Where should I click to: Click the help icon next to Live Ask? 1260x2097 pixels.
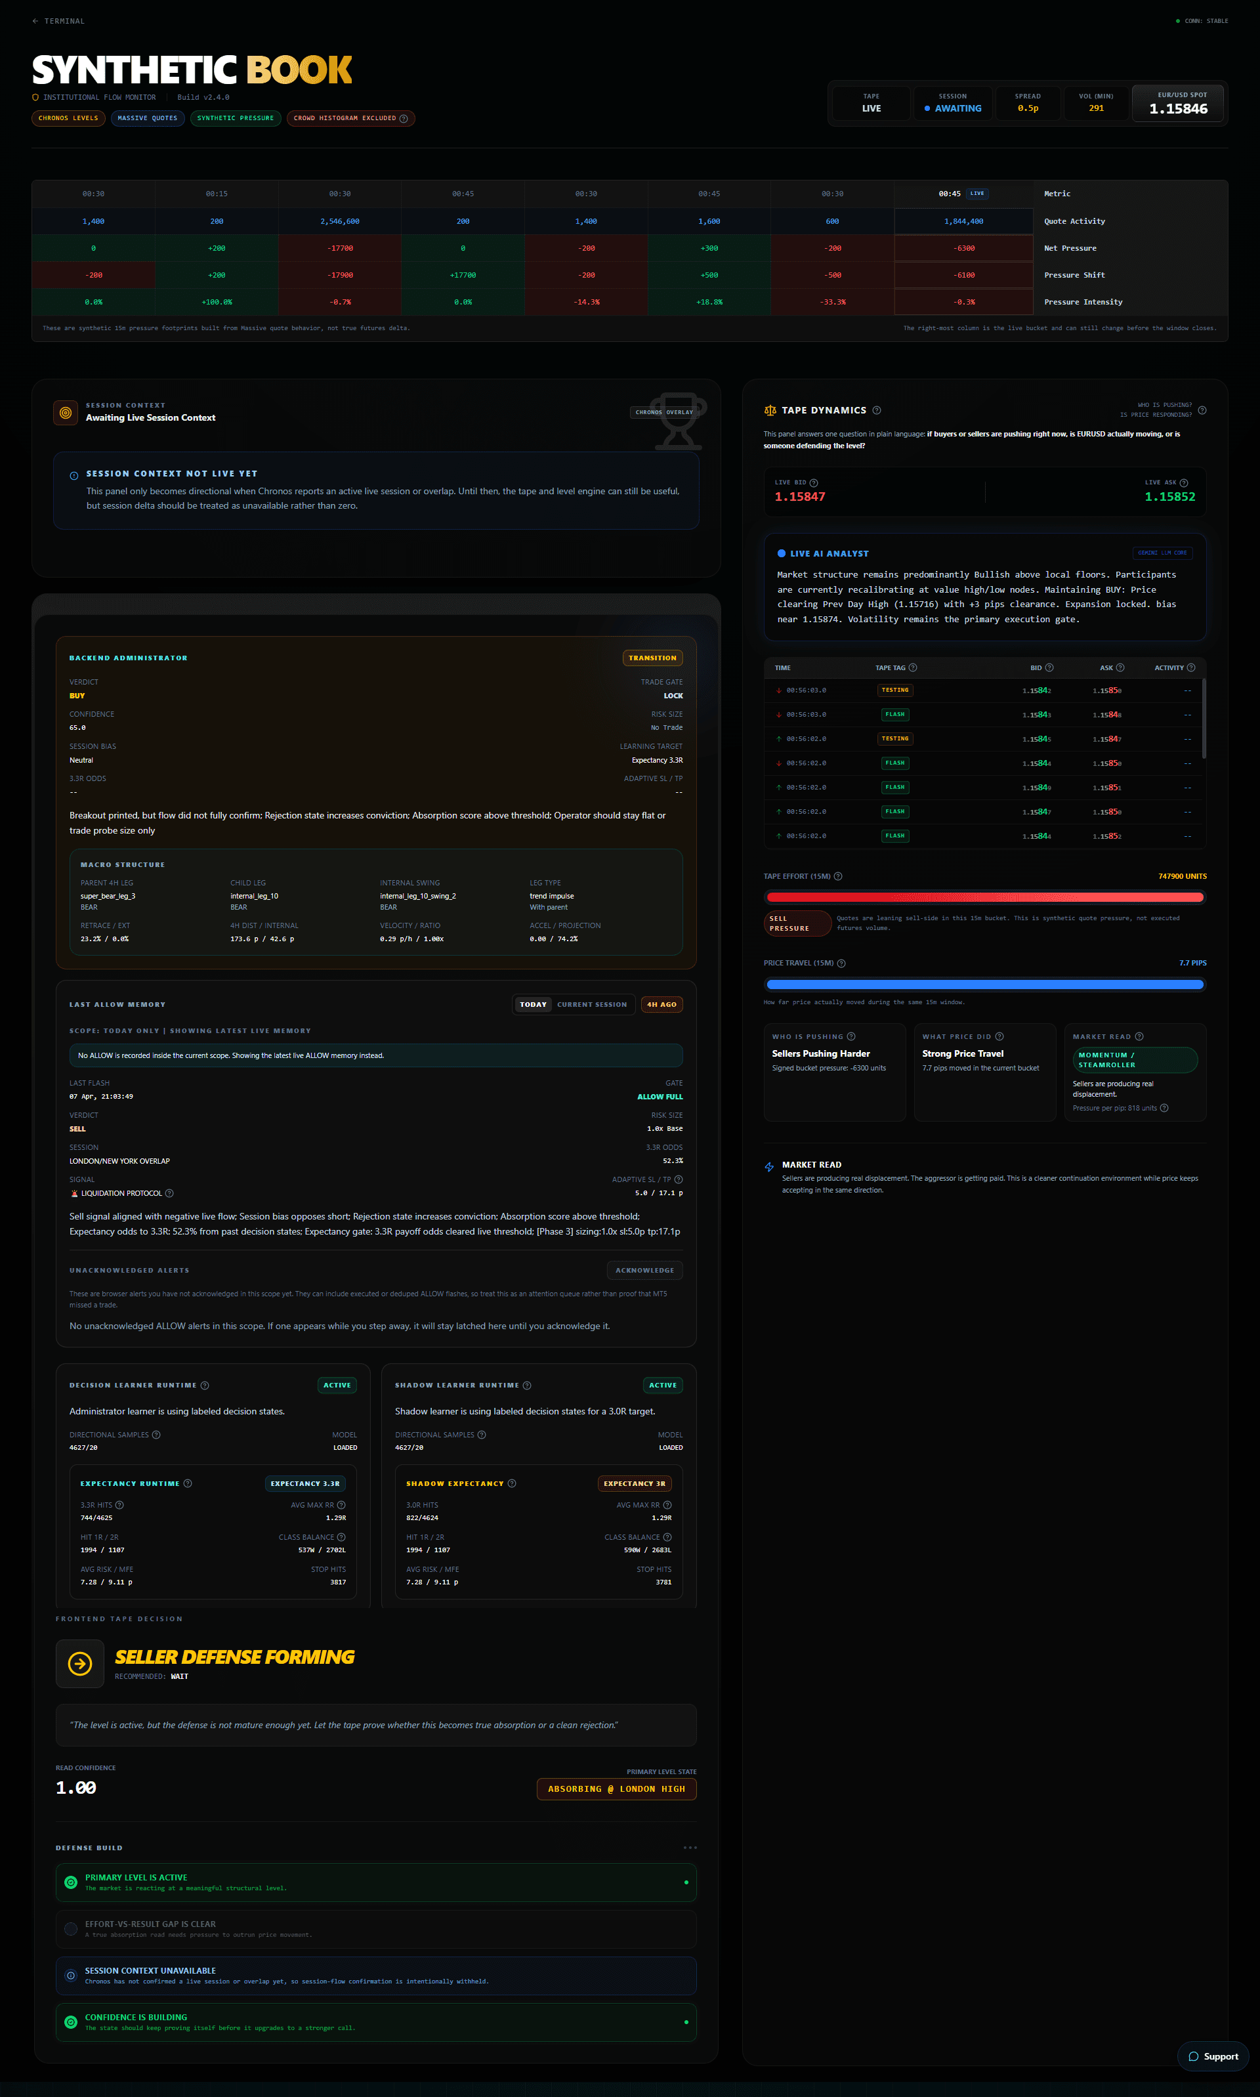coord(1184,483)
